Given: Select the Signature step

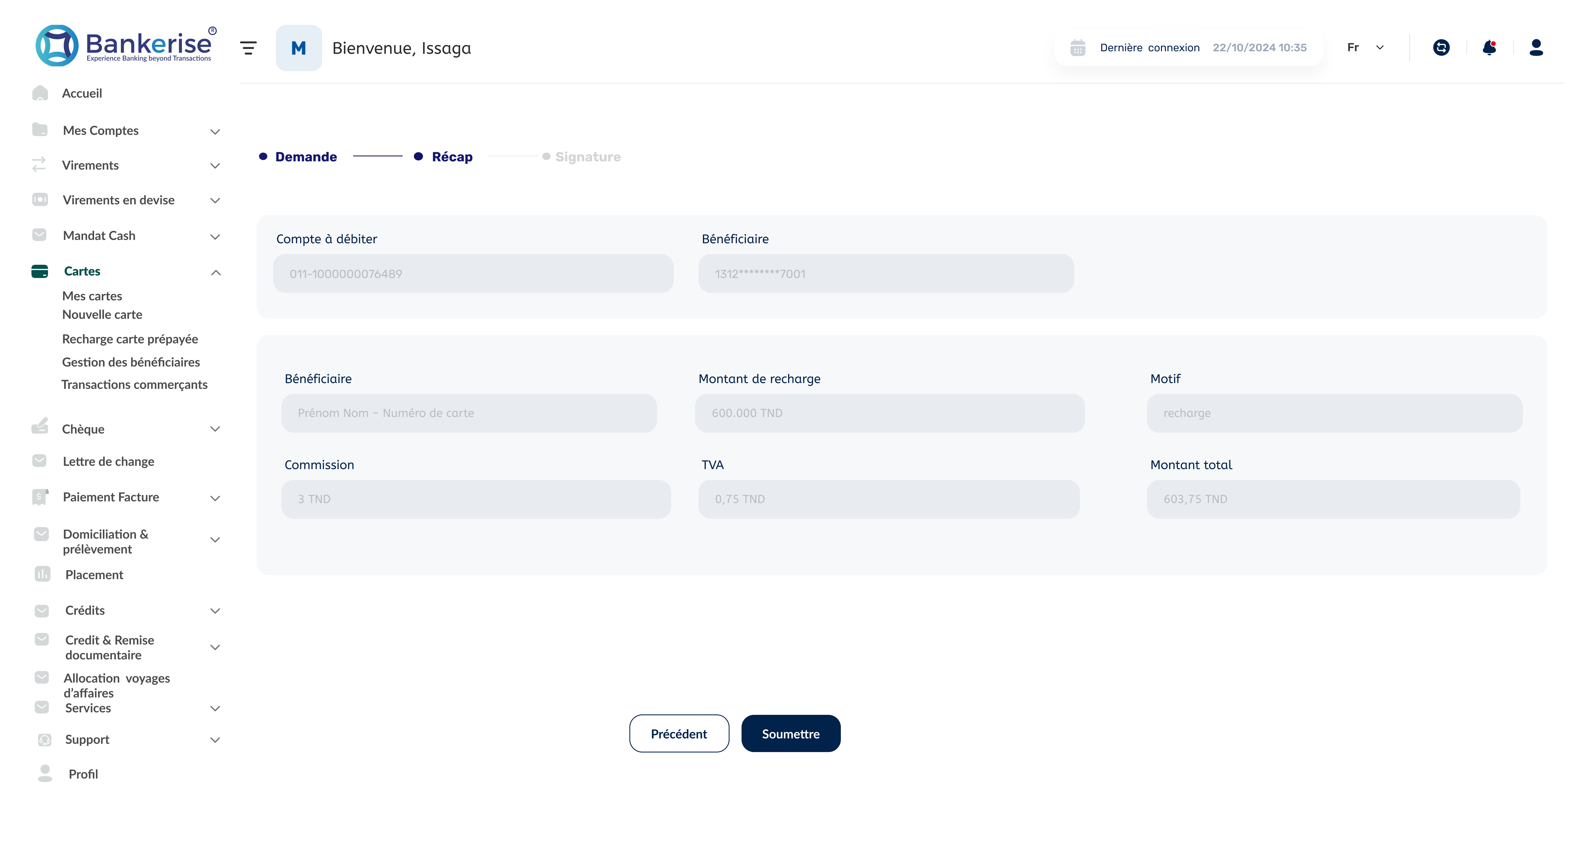Looking at the screenshot, I should [x=588, y=157].
